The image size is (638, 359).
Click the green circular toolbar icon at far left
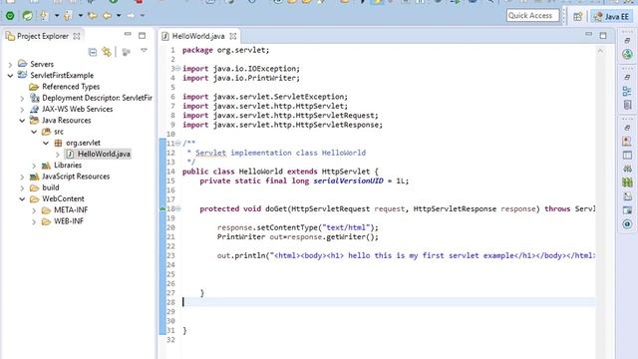click(x=10, y=16)
